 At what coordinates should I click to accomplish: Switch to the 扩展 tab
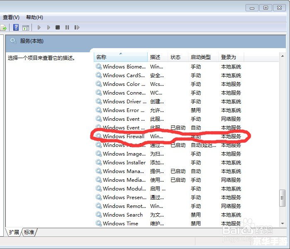(x=14, y=232)
